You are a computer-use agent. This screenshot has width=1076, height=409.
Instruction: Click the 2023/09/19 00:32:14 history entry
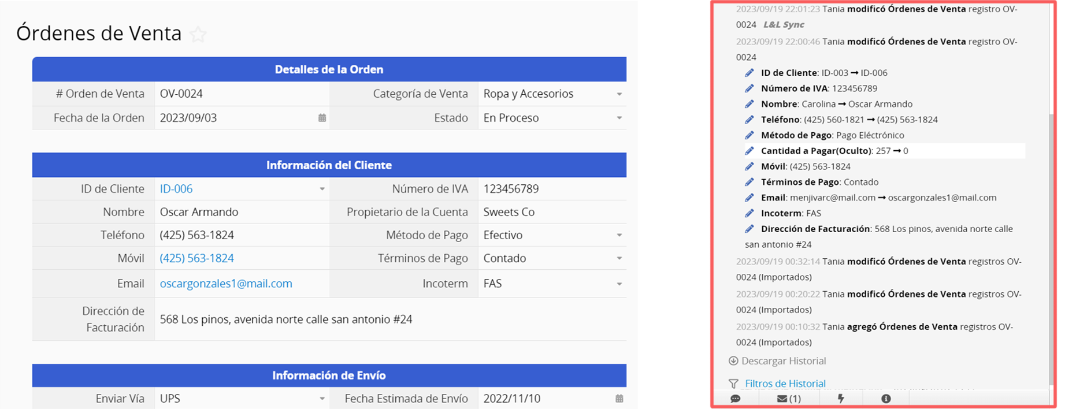point(878,269)
